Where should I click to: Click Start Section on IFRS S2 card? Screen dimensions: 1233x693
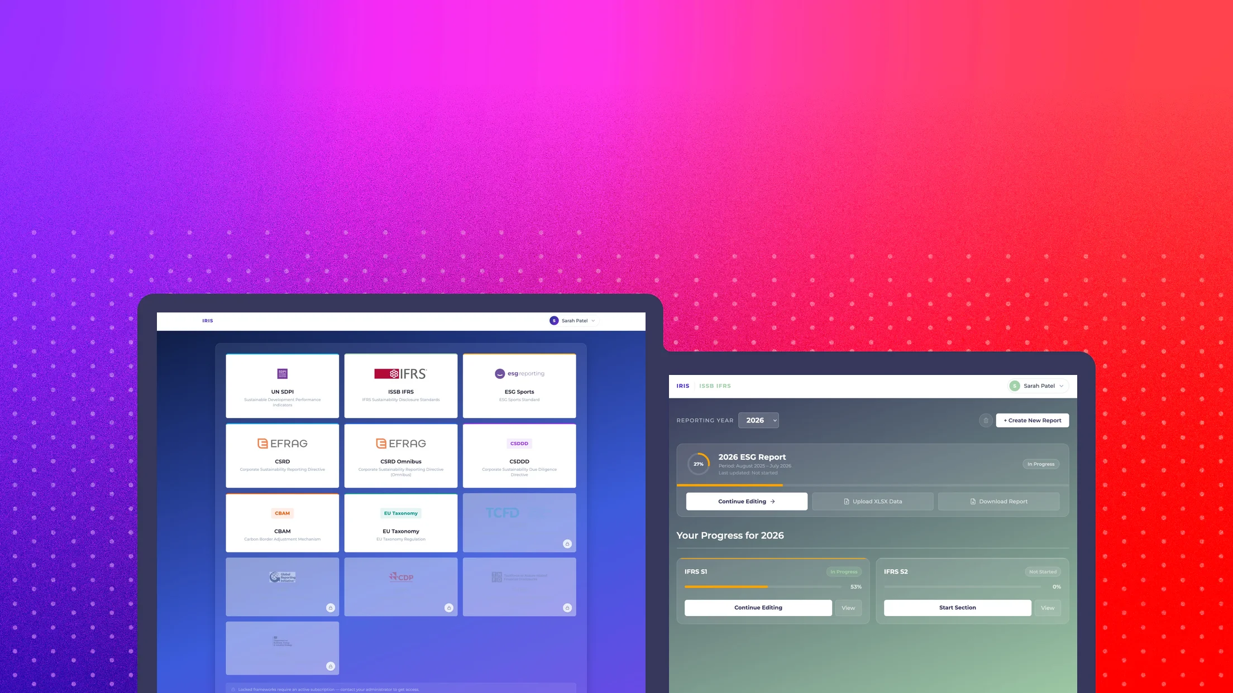[958, 608]
